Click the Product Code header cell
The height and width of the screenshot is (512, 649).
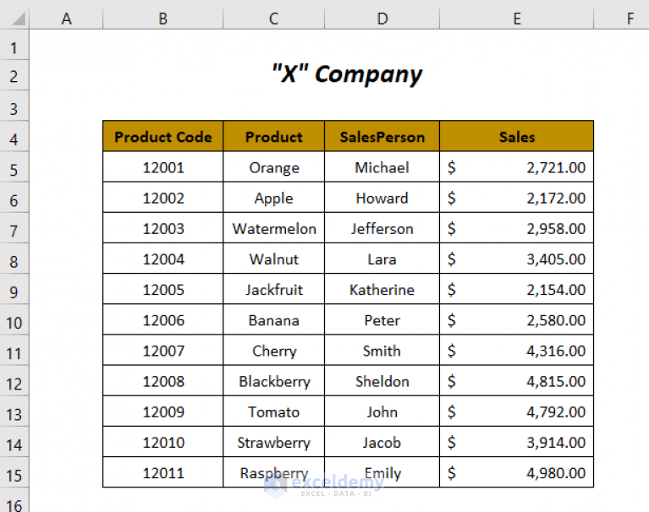tap(163, 136)
